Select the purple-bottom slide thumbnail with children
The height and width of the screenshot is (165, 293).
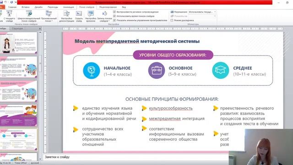click(18, 115)
